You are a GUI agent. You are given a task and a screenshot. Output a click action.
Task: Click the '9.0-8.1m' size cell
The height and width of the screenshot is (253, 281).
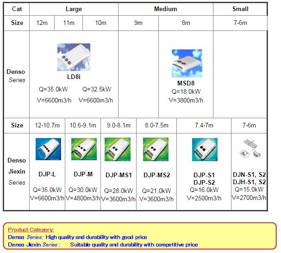[x=119, y=125]
